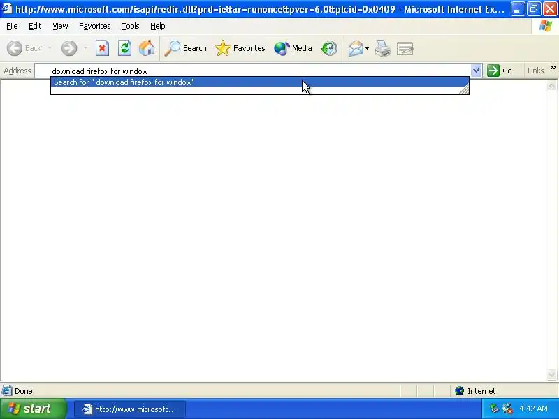Go to the Home page icon
This screenshot has width=559, height=419.
147,48
